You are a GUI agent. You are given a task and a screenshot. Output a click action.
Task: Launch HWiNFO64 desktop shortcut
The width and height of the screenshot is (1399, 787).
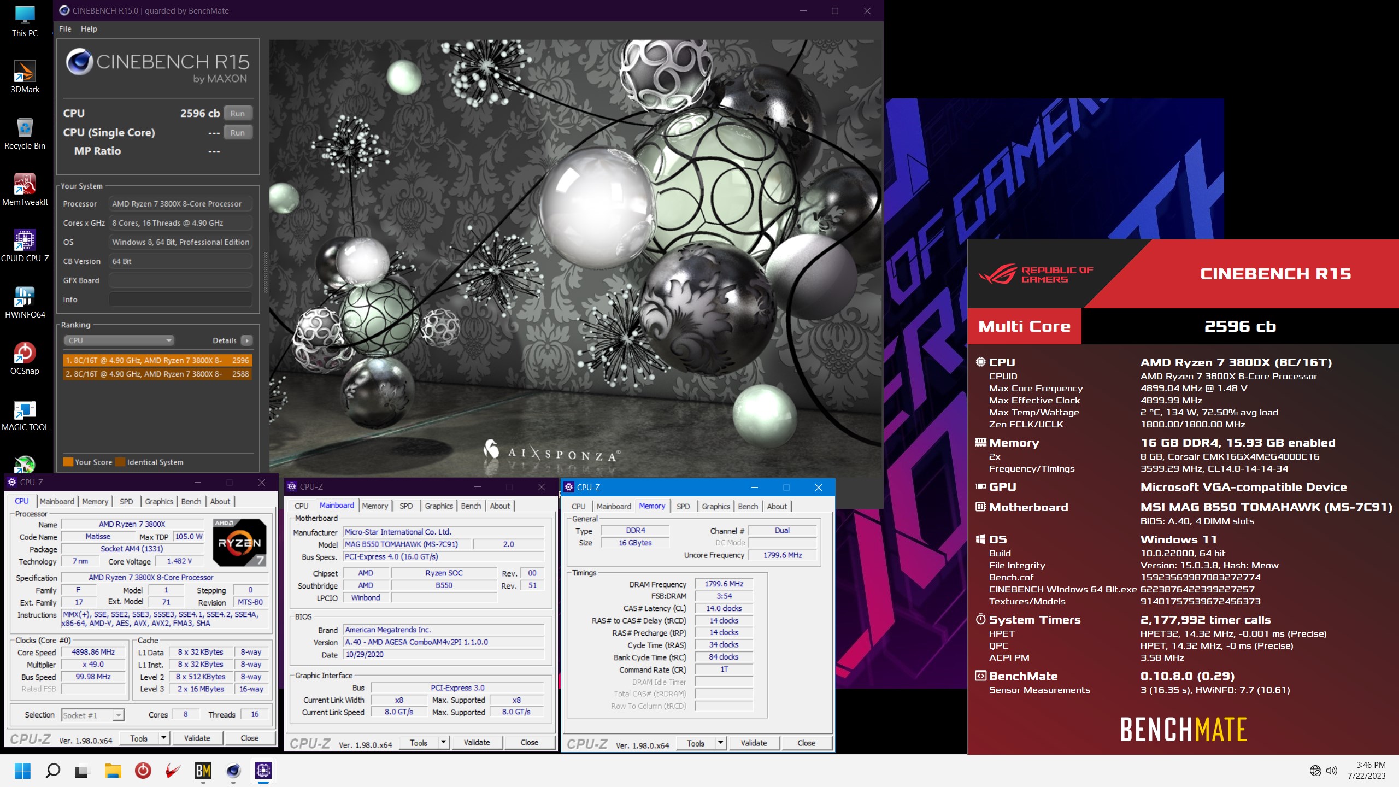pos(25,303)
